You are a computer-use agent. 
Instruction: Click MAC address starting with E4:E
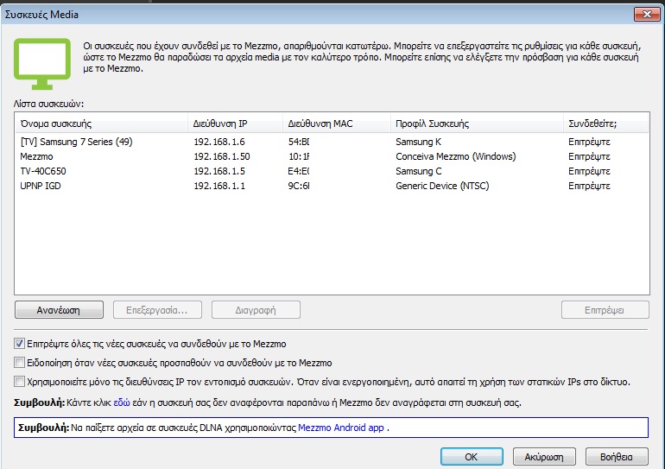coord(299,171)
